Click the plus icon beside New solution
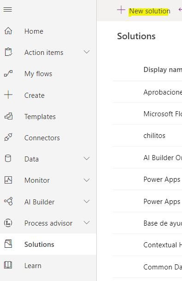The width and height of the screenshot is (182, 281). point(121,10)
